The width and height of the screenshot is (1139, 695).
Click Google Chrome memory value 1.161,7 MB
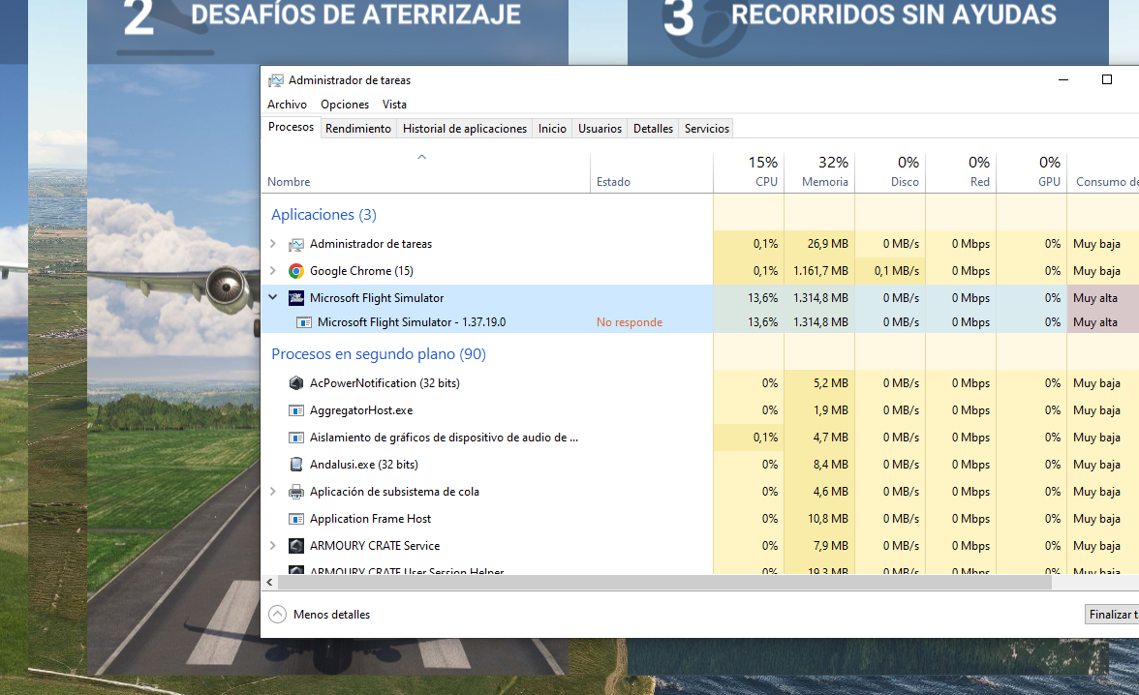point(821,271)
